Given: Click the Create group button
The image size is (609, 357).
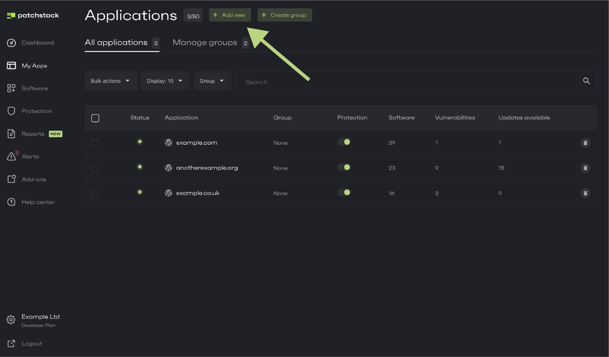Looking at the screenshot, I should click(284, 15).
